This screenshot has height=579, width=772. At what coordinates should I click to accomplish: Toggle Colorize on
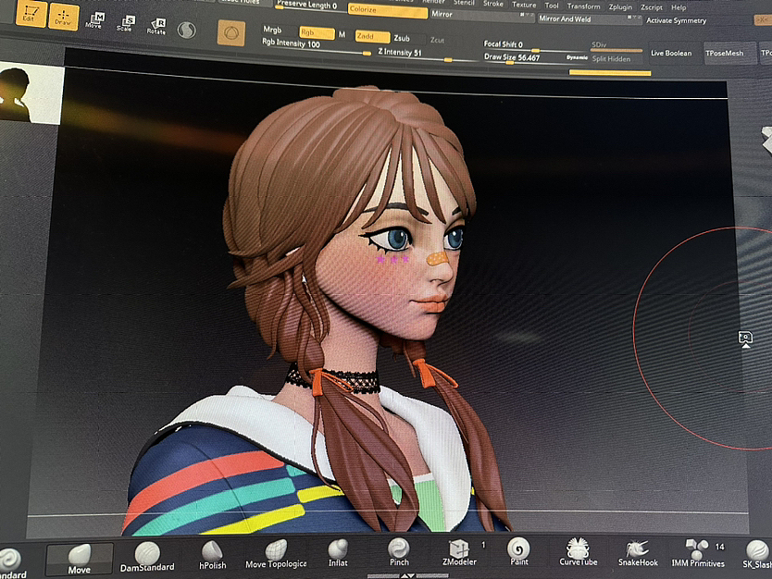(x=388, y=10)
